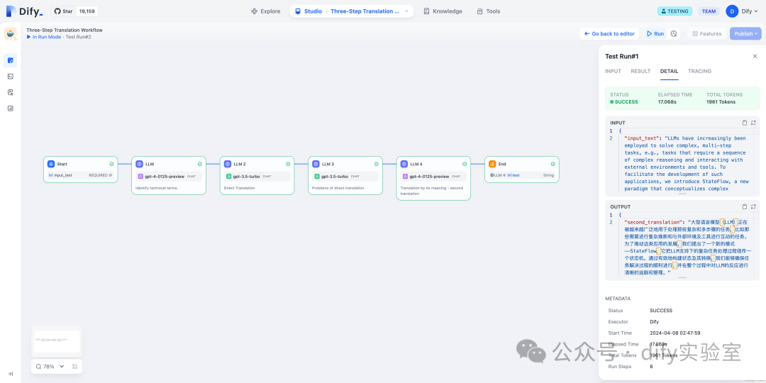The height and width of the screenshot is (383, 766).
Task: Open the Explore page
Action: click(x=266, y=11)
